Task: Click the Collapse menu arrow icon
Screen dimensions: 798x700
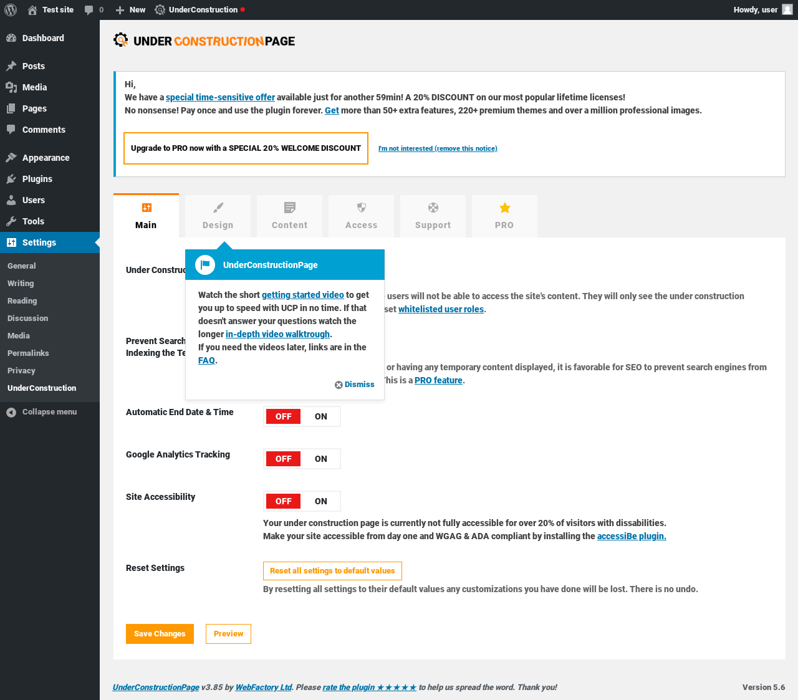Action: [11, 412]
